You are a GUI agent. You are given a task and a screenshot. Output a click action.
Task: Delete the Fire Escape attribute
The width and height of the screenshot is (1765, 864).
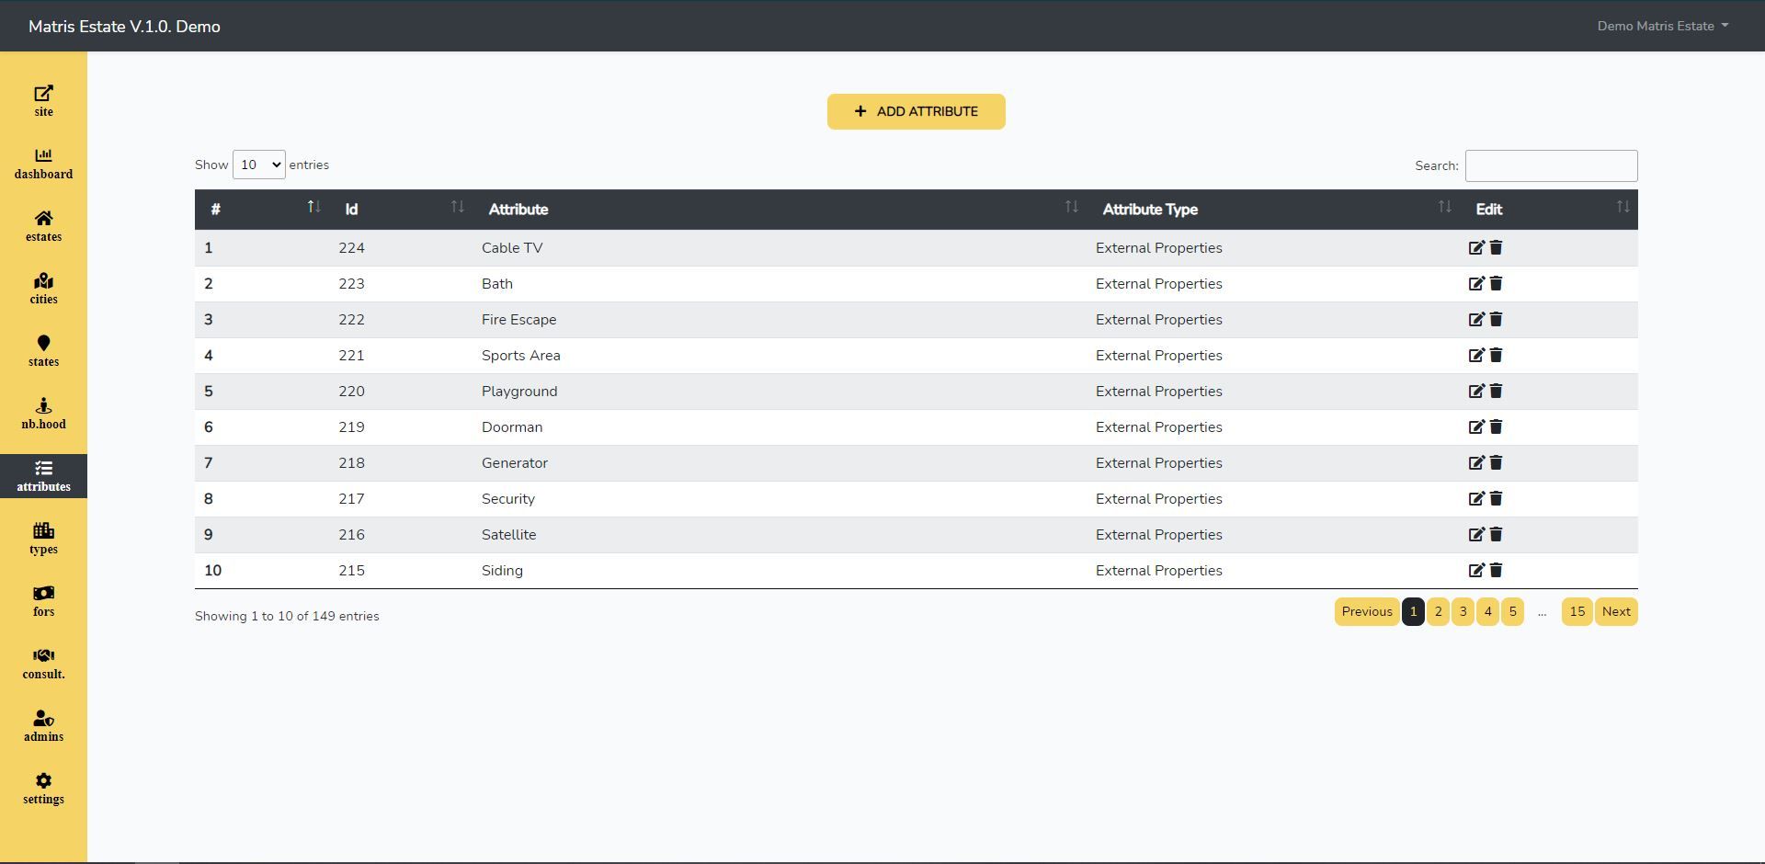(x=1496, y=320)
